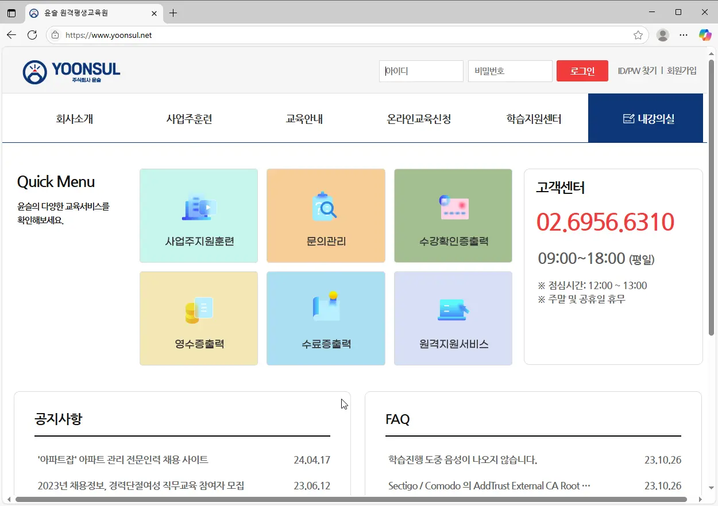718x506 pixels.
Task: Open the 사업주지원훈련 quick menu icon
Action: coord(198,215)
